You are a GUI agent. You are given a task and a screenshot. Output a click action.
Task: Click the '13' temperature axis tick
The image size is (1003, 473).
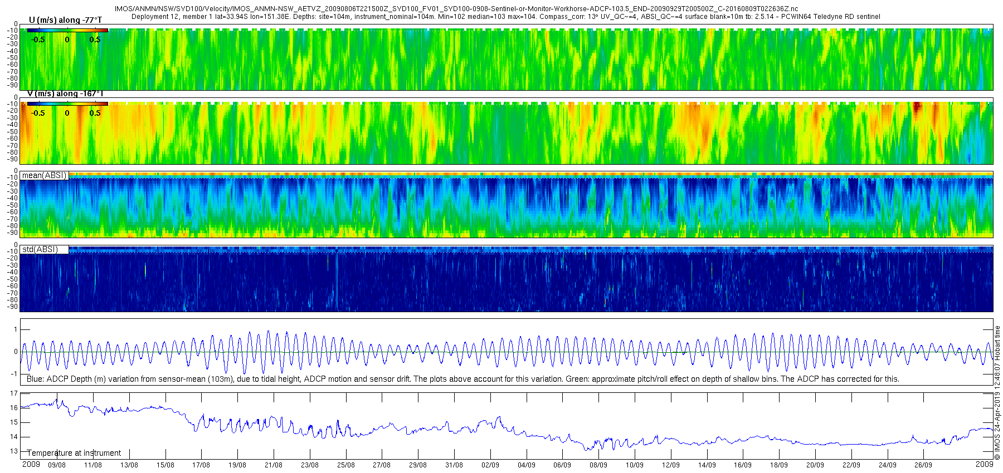click(x=14, y=451)
